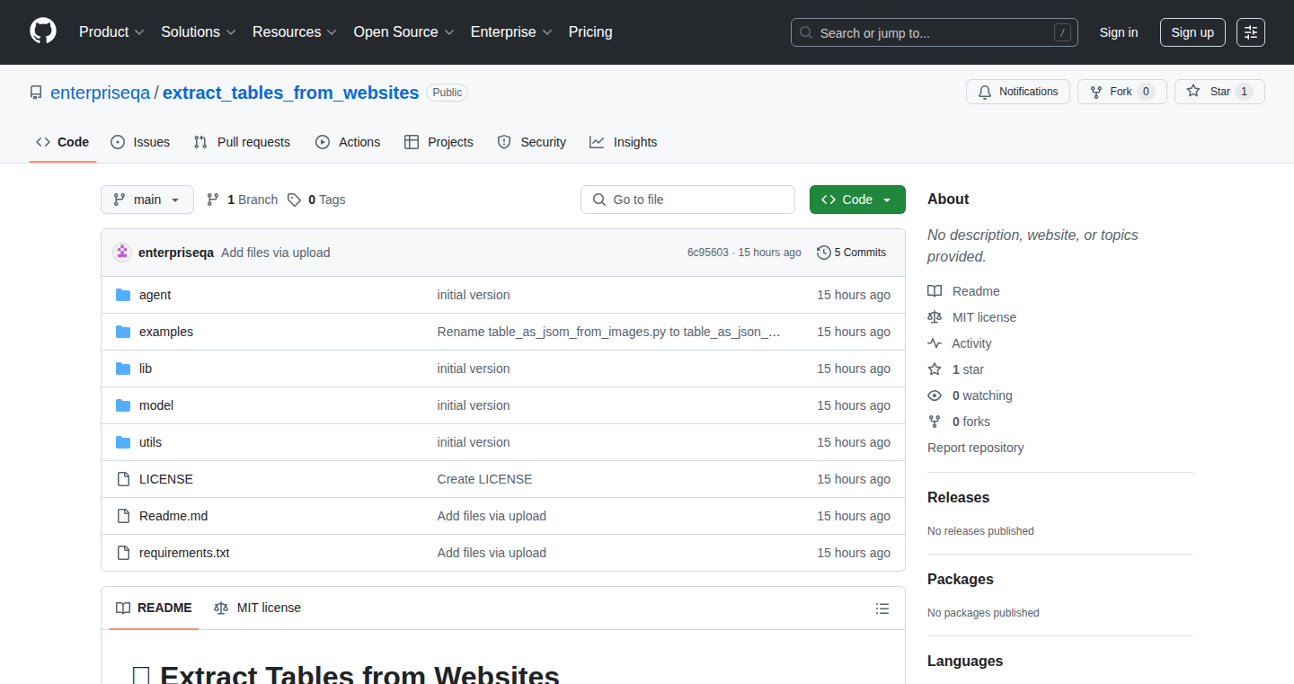Go to Pricing page
Viewport: 1294px width, 684px height.
[590, 31]
